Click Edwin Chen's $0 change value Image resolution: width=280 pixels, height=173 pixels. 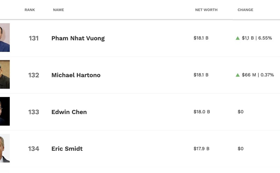[x=240, y=112]
